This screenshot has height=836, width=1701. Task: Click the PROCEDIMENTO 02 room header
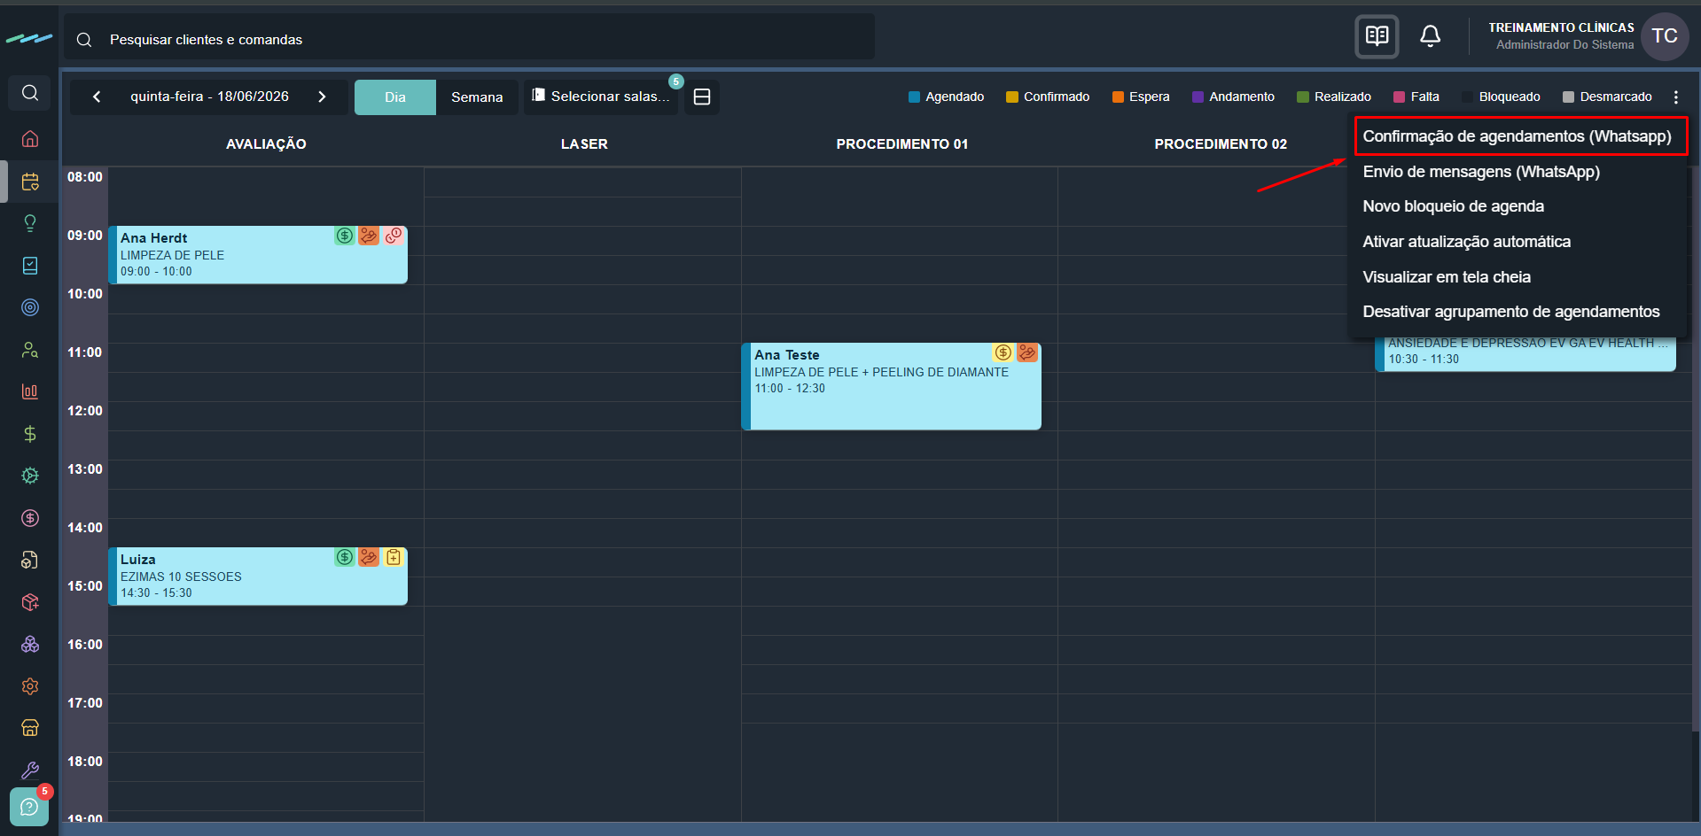(1221, 144)
